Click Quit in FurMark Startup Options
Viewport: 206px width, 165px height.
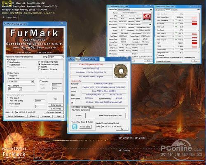click(59, 116)
